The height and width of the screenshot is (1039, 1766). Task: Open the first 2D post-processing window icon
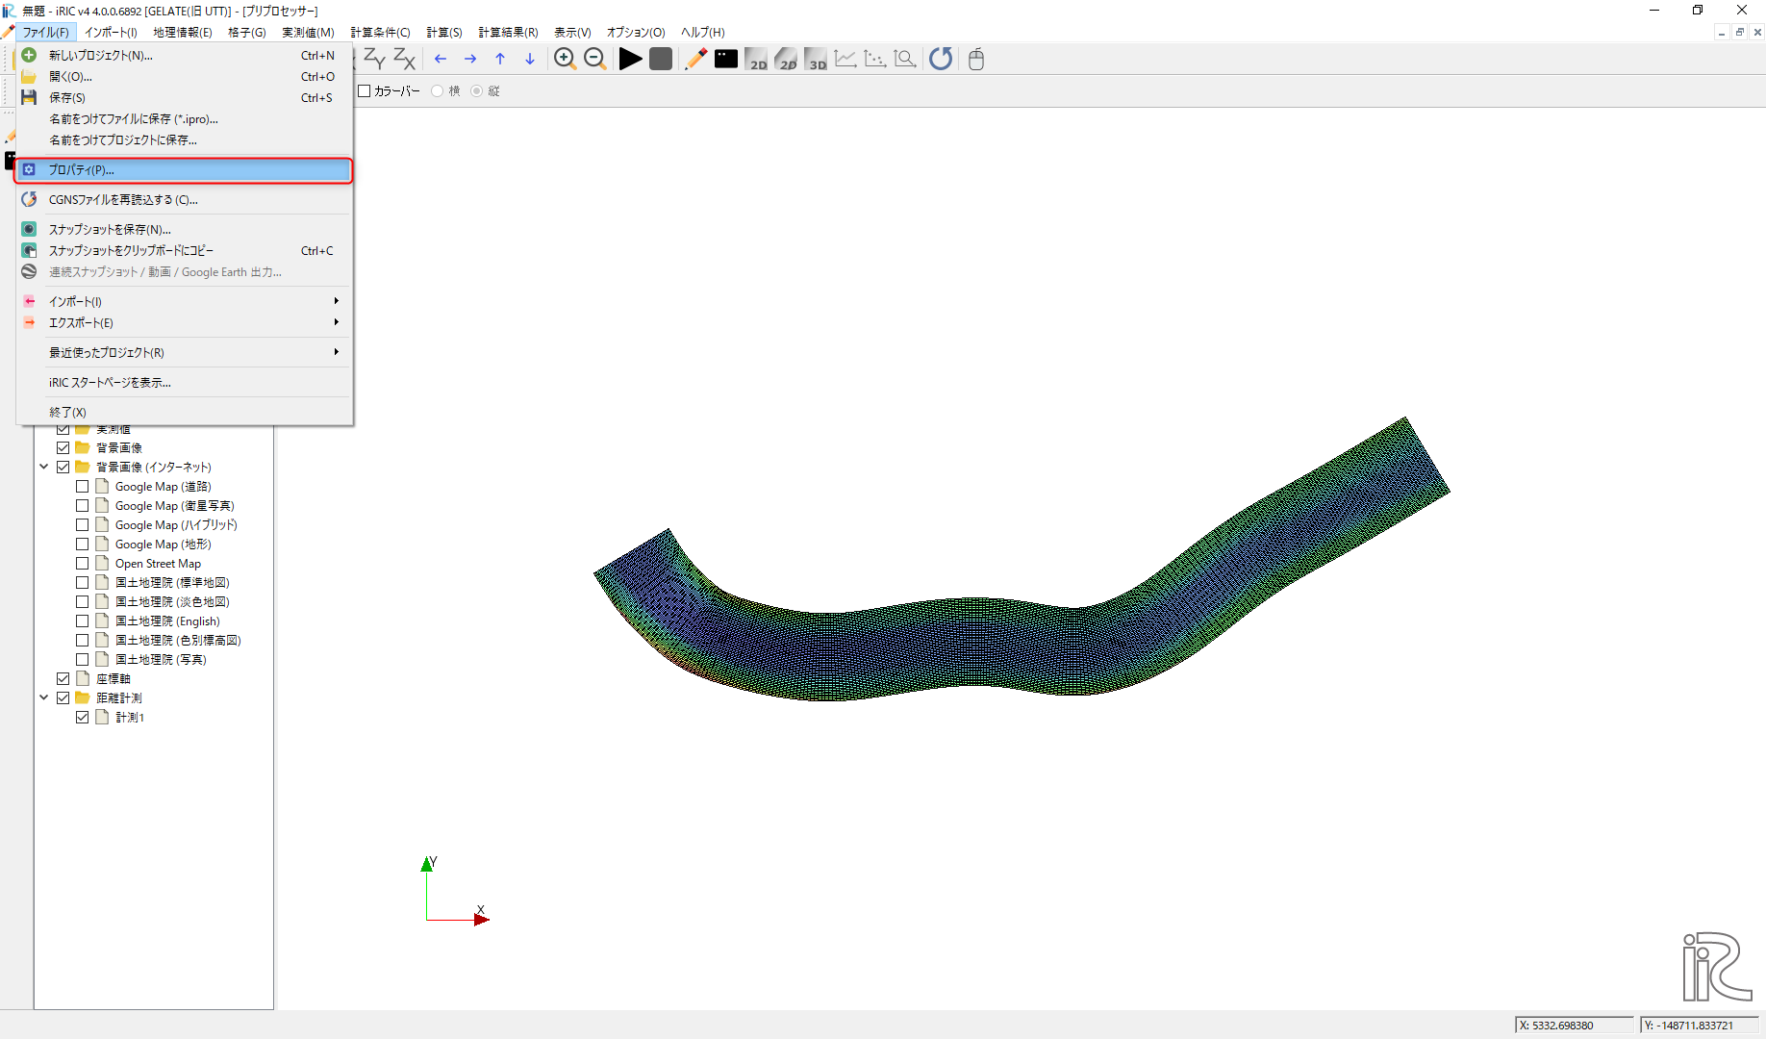click(756, 59)
